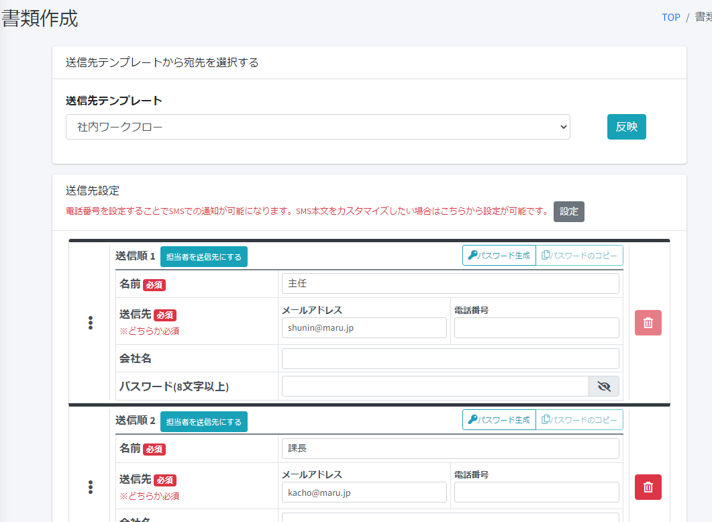Viewport: 712px width, 522px height.
Task: Click the gray 設定 button
Action: [568, 211]
